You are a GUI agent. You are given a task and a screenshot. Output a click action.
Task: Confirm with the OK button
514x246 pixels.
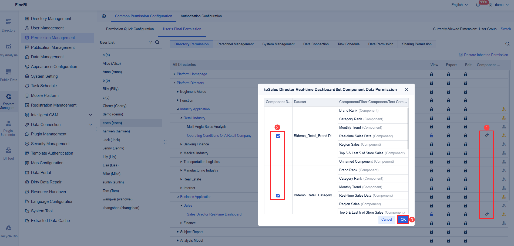pos(403,220)
